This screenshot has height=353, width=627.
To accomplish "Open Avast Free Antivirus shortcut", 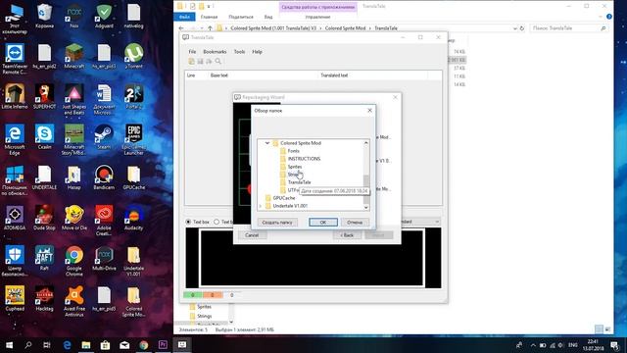I will pos(74,301).
